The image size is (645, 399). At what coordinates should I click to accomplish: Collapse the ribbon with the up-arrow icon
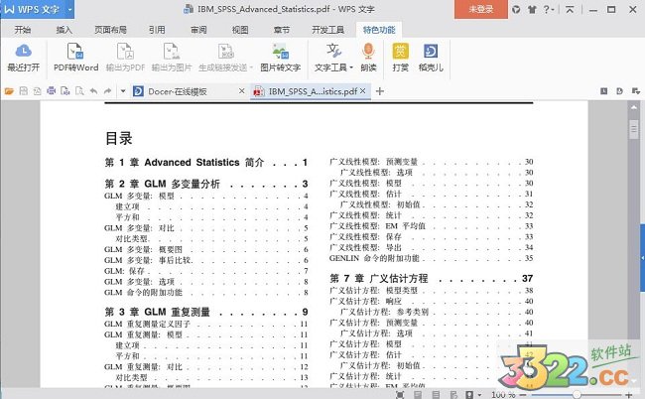[x=570, y=9]
